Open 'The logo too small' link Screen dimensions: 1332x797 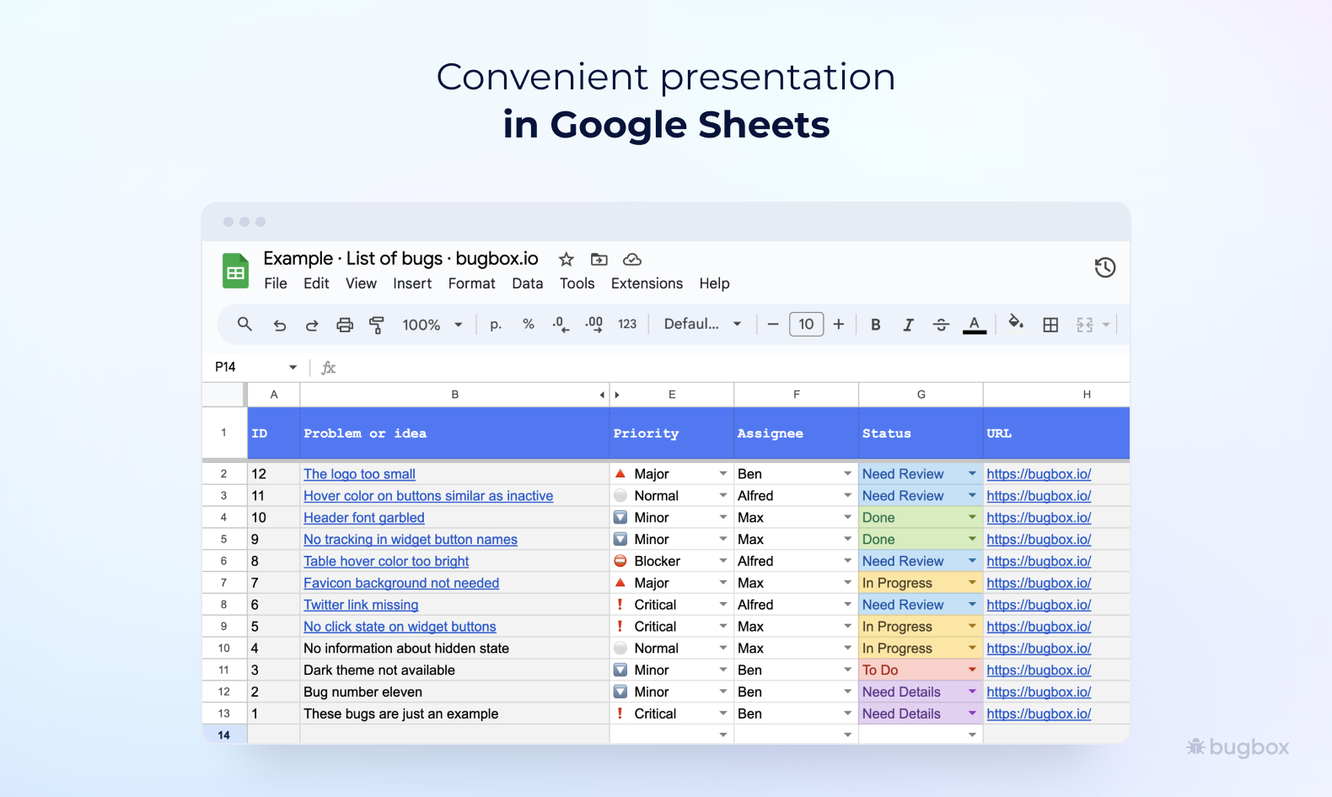point(359,474)
